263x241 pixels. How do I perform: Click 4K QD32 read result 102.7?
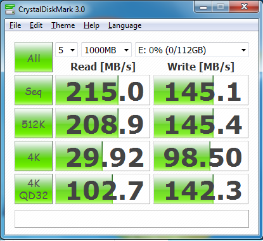(103, 189)
